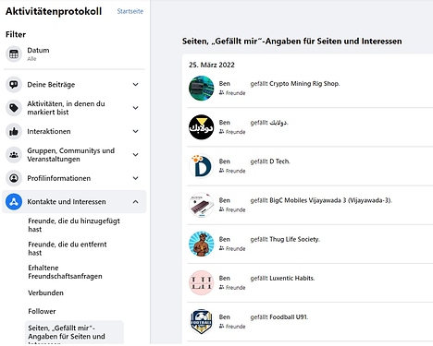Open the Crypto Mining Rig Shop page thumbnail
The height and width of the screenshot is (346, 433).
point(201,89)
